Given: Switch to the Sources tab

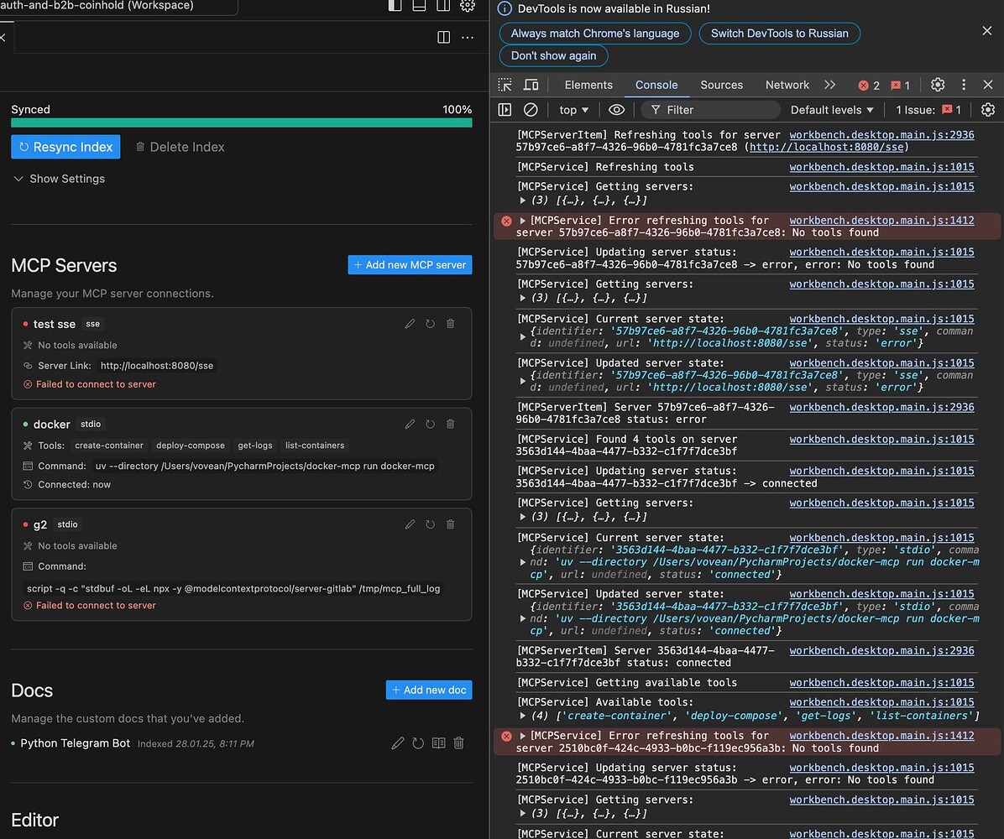Looking at the screenshot, I should [721, 85].
